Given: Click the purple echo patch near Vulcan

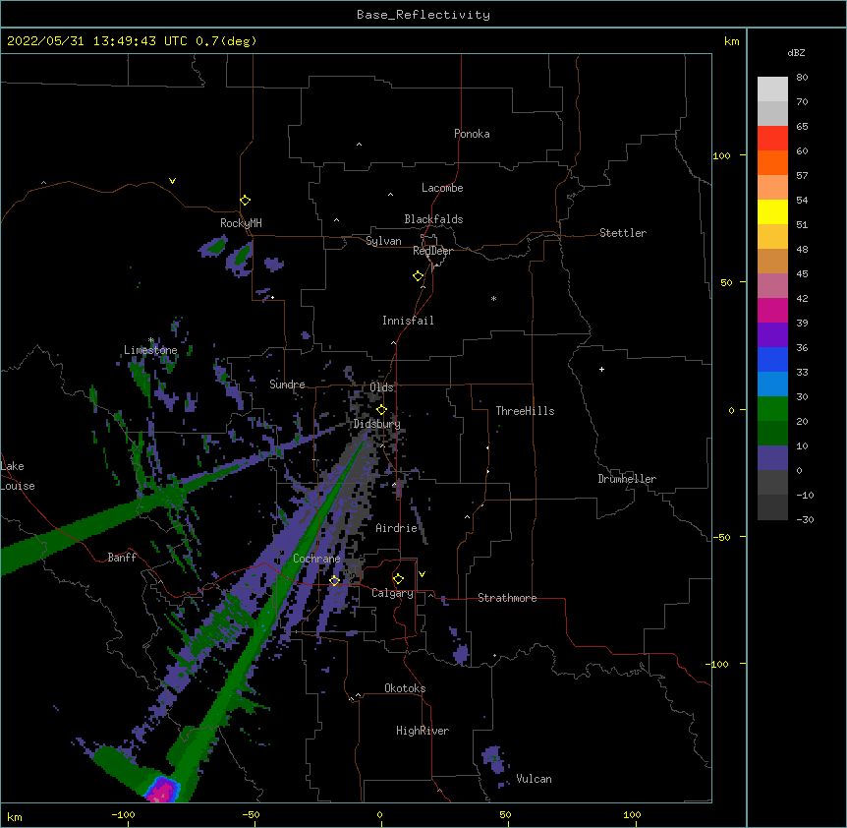Looking at the screenshot, I should (x=493, y=759).
